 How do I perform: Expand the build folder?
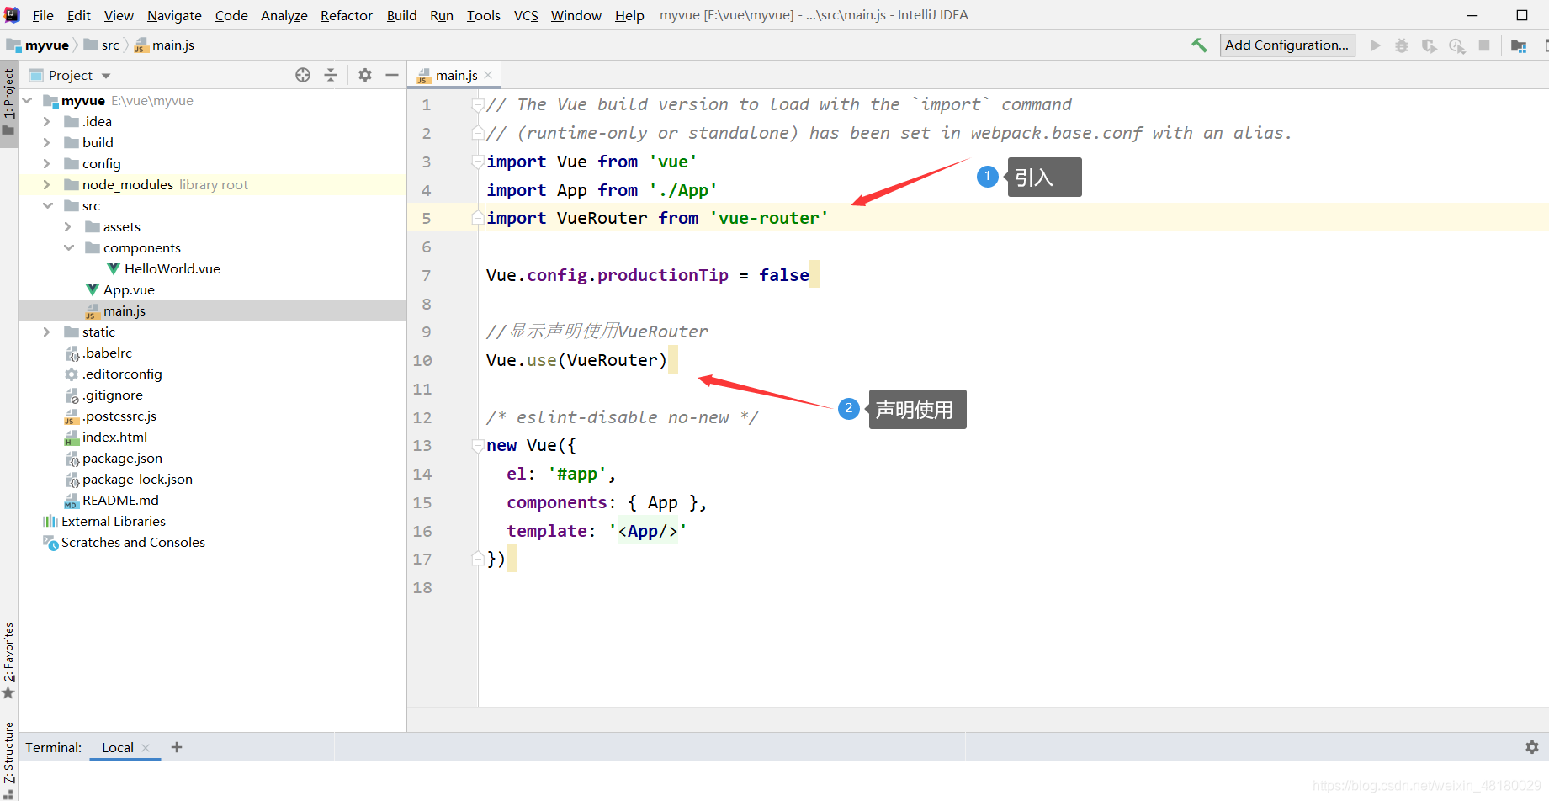[47, 142]
